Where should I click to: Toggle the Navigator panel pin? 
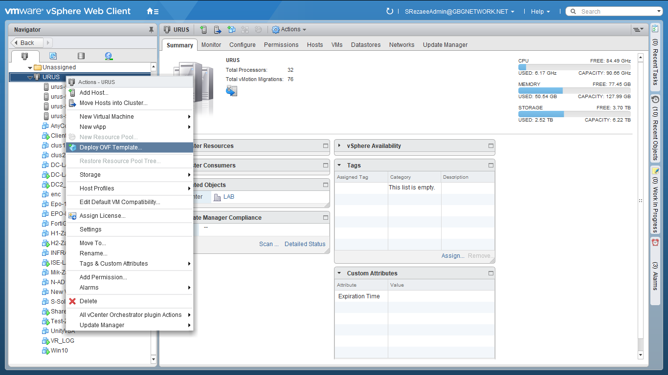click(x=151, y=30)
